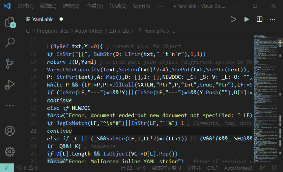
Task: Expand hidden menu bar items ellipsis
Action: [x=161, y=6]
